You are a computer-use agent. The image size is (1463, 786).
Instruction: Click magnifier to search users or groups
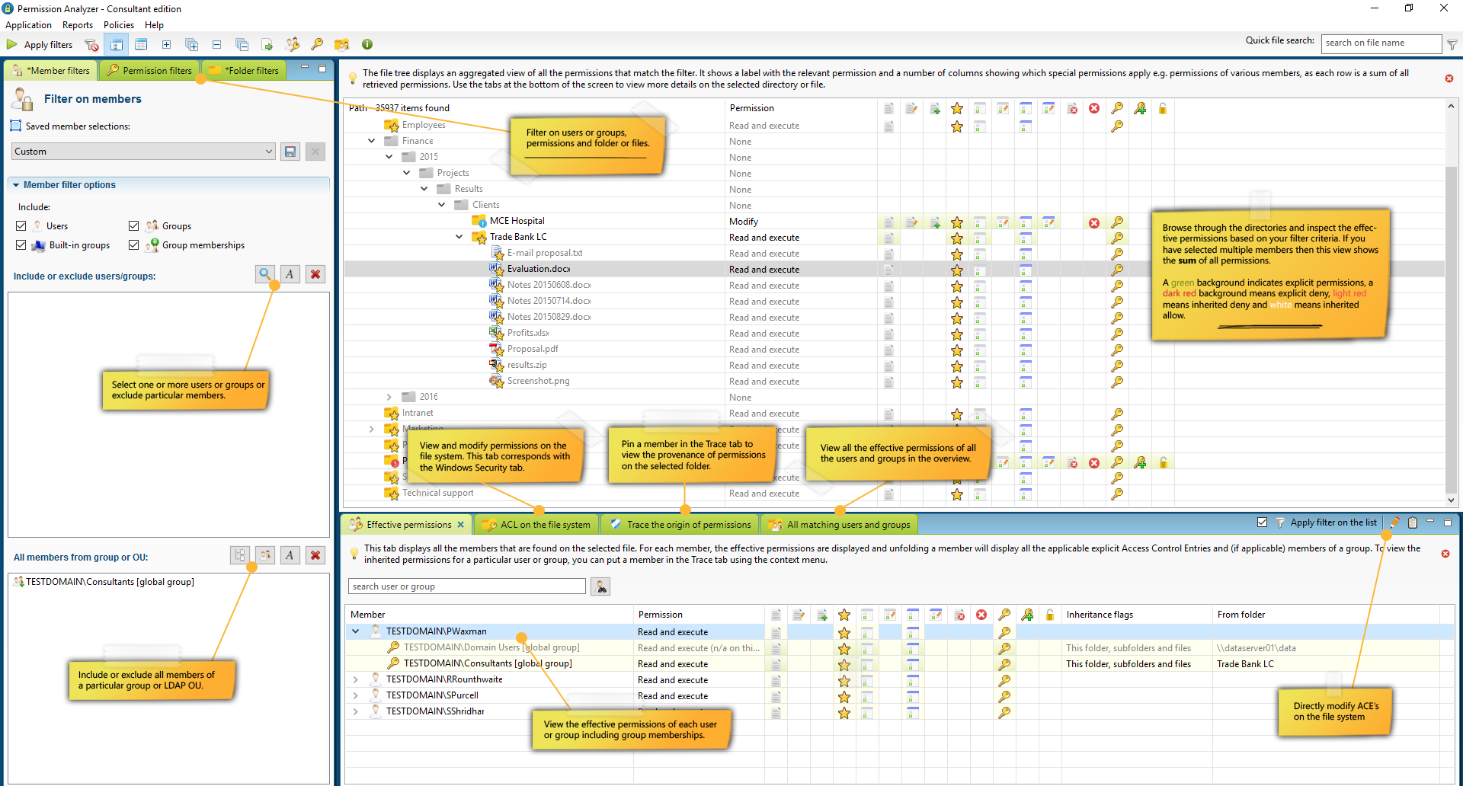pyautogui.click(x=264, y=274)
